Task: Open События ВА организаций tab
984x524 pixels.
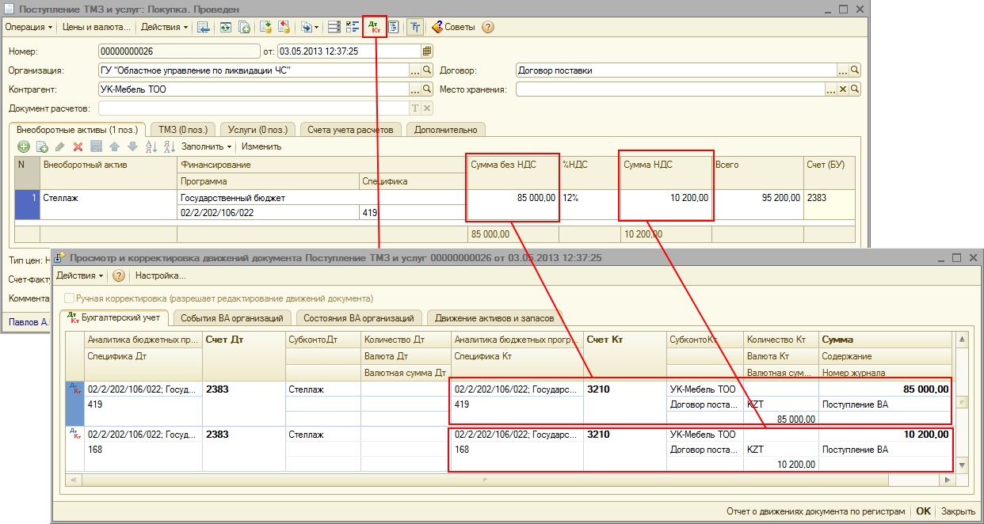Action: (x=231, y=318)
